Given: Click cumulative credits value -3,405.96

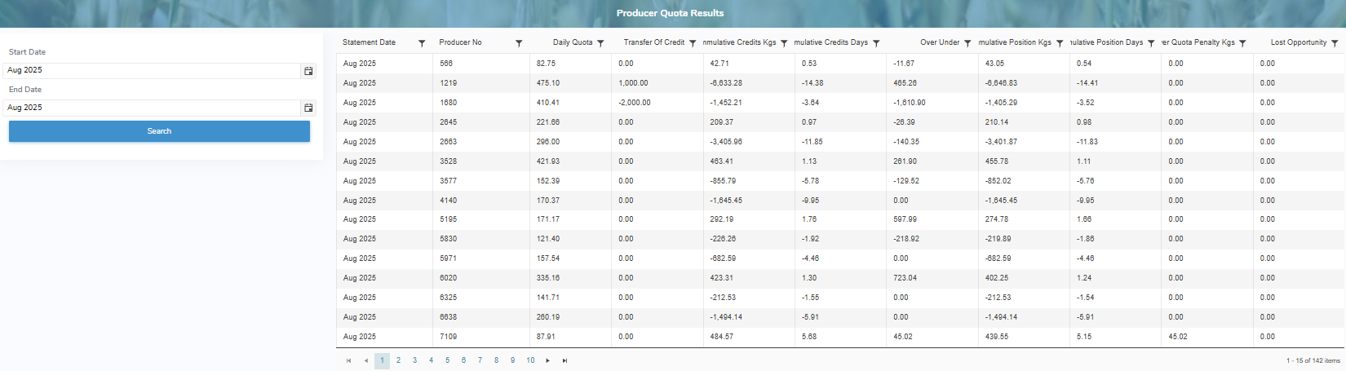Looking at the screenshot, I should [x=726, y=142].
